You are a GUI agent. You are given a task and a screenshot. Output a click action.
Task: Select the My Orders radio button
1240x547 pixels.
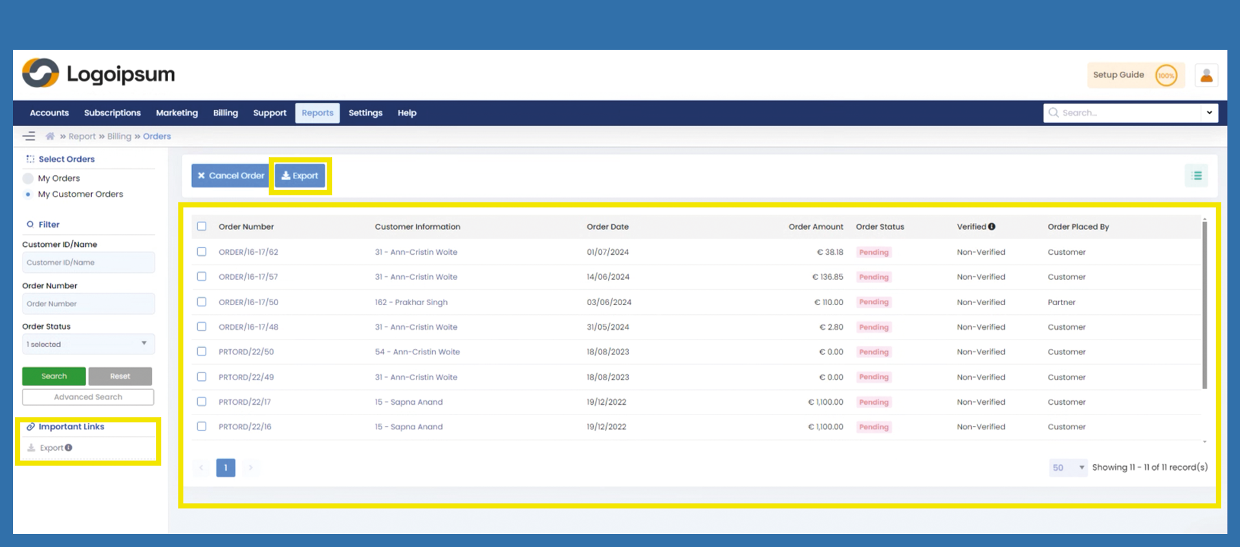tap(28, 178)
